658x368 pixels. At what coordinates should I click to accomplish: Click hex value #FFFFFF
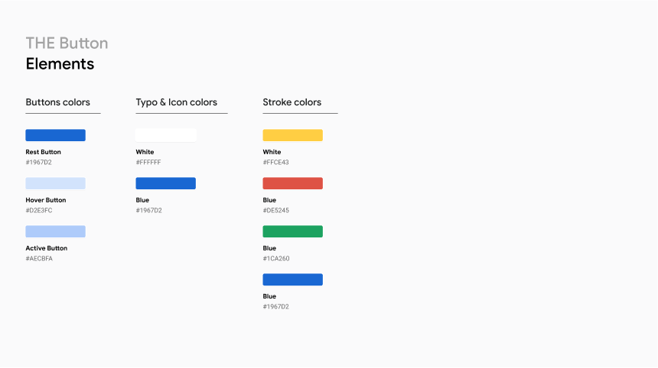pos(148,163)
